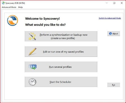The height and width of the screenshot is (103, 126).
Task: Open the Advanced Mode menu
Action: pyautogui.click(x=9, y=7)
